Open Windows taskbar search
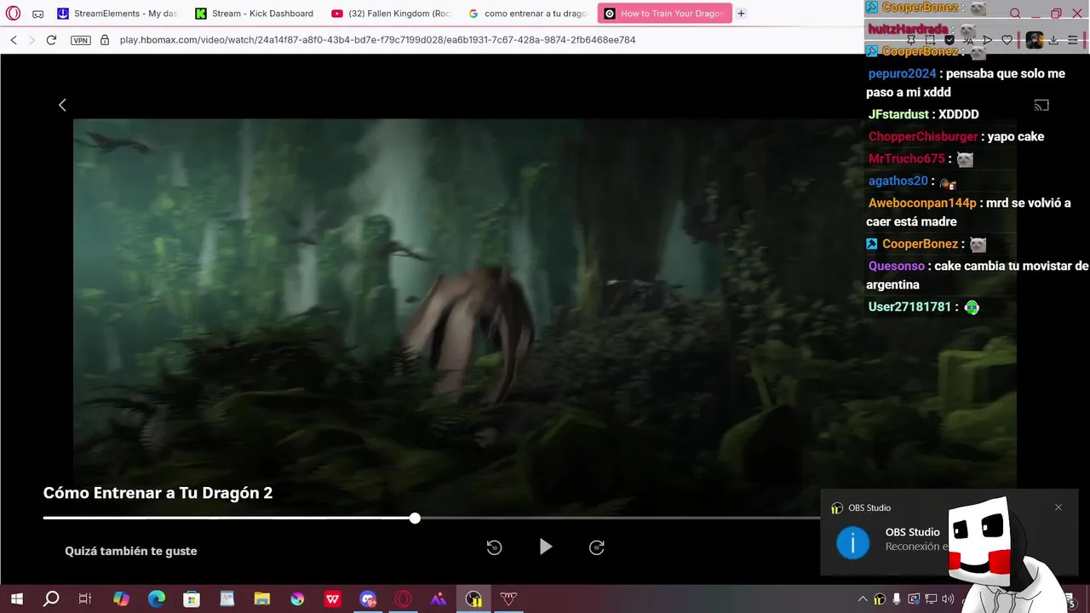 point(51,599)
